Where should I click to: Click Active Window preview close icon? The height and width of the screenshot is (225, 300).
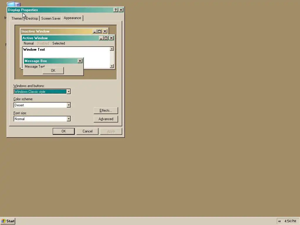coord(111,38)
